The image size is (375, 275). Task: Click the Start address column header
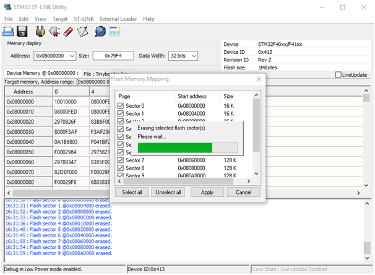point(197,96)
